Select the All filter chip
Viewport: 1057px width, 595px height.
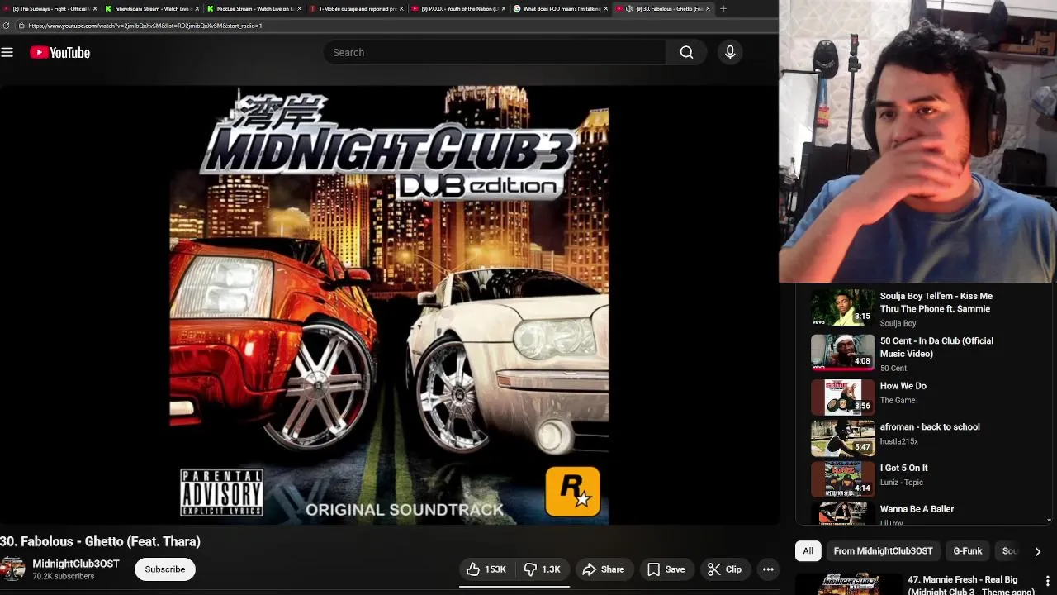(808, 551)
